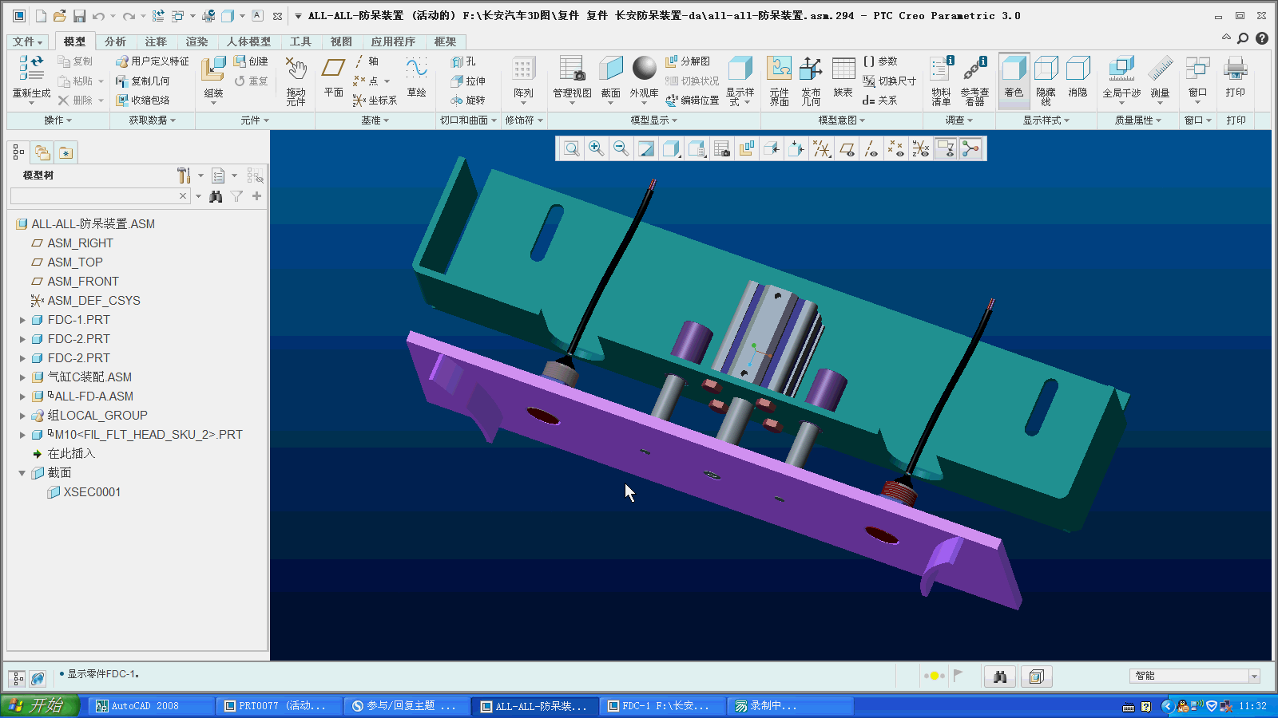Click the Regenerate icon
This screenshot has width=1278, height=718.
(31, 69)
